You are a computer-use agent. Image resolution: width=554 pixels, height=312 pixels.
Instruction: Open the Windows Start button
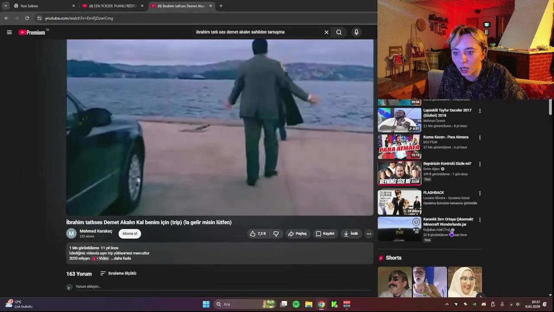click(206, 304)
